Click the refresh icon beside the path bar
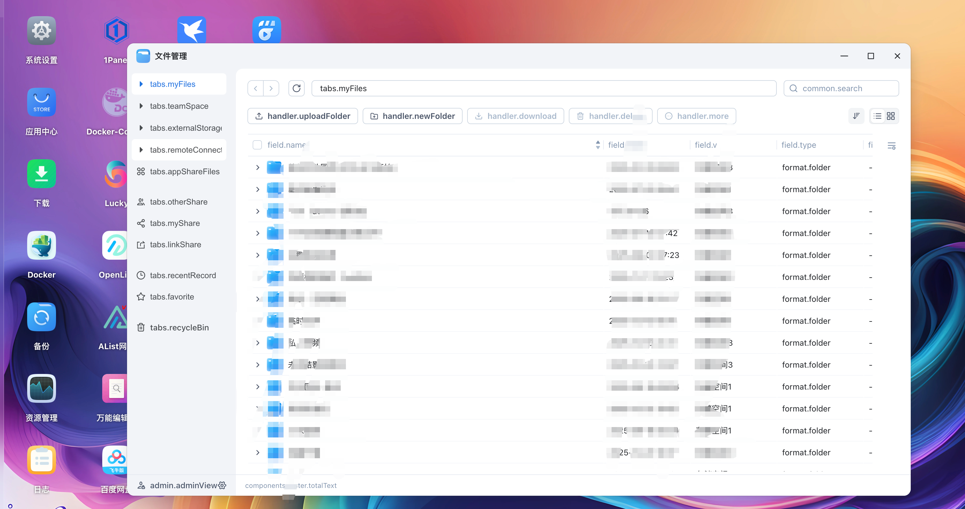Image resolution: width=965 pixels, height=509 pixels. 296,88
